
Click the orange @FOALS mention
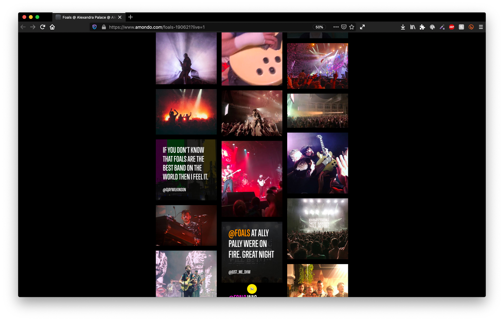[x=239, y=233]
